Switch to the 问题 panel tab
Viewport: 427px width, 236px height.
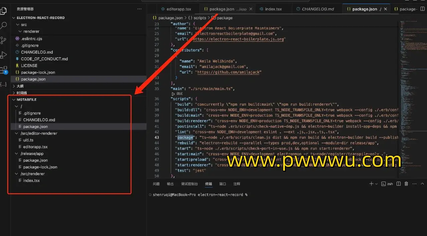point(156,184)
